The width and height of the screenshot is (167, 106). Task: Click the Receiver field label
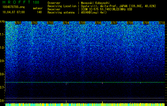click(x=54, y=9)
